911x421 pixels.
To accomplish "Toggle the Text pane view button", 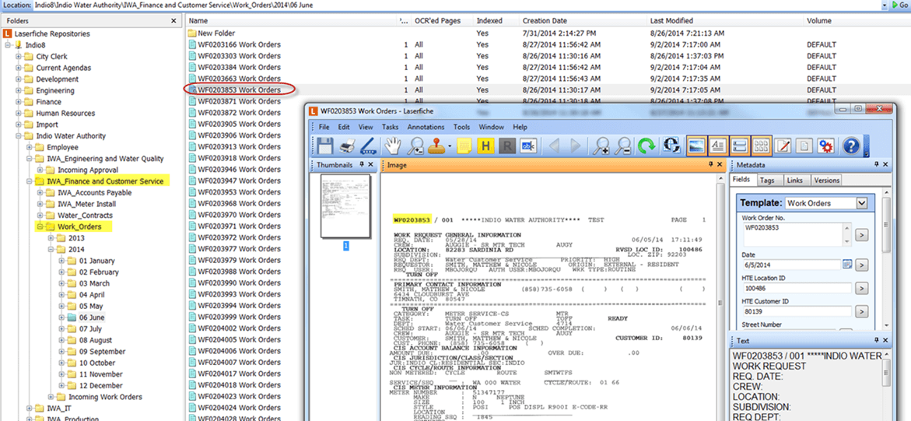I will coord(719,146).
